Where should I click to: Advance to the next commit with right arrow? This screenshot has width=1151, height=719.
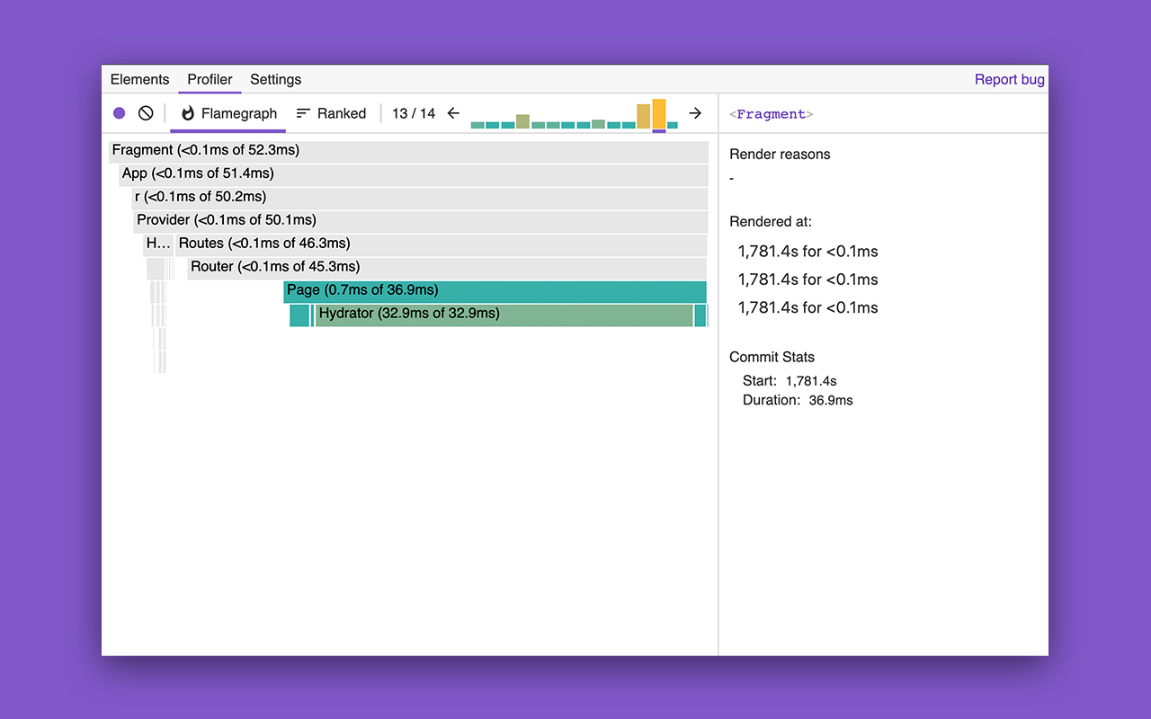tap(695, 113)
